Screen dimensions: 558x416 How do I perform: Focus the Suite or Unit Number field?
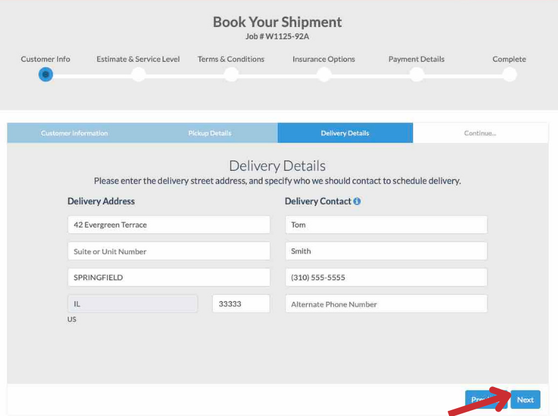tap(169, 251)
